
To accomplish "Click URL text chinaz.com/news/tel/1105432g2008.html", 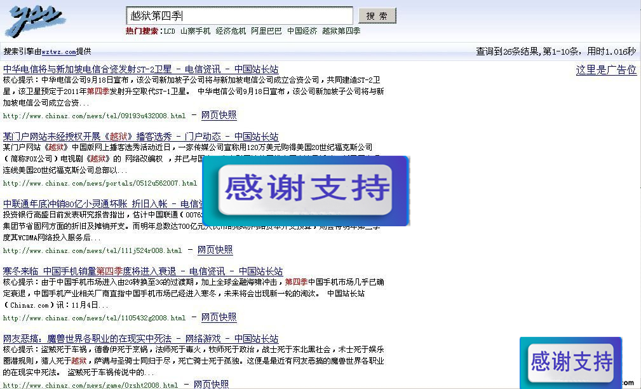I will click(94, 318).
